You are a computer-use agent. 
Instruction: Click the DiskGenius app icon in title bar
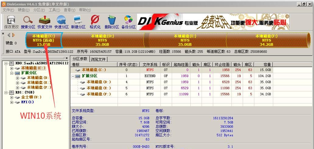[x=4, y=4]
